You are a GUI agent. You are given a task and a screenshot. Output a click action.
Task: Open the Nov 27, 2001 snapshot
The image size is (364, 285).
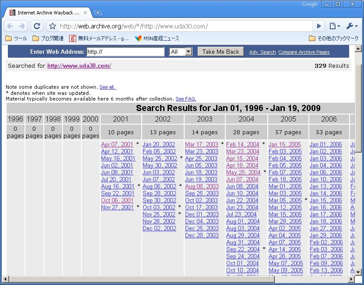117,207
